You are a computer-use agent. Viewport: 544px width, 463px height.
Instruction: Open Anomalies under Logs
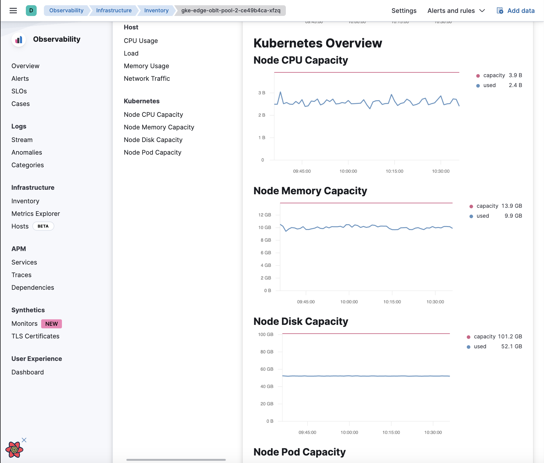point(27,152)
